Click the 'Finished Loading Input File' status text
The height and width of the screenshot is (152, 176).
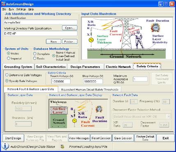pos(88,147)
